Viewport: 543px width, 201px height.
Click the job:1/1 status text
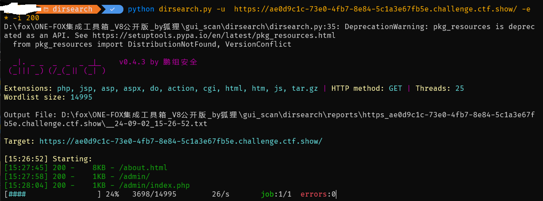[276, 194]
